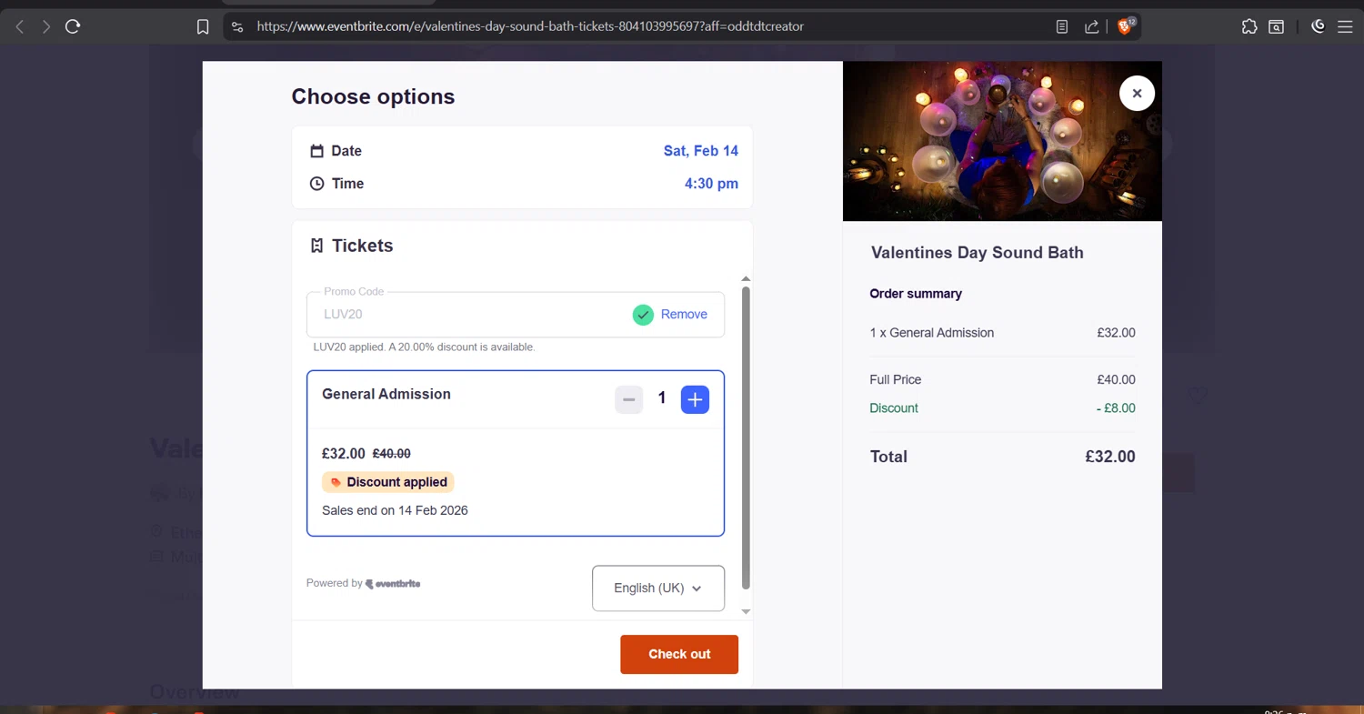Screen dimensions: 1364x714
Task: Open the site settings icon beside the URL
Action: coord(237,26)
